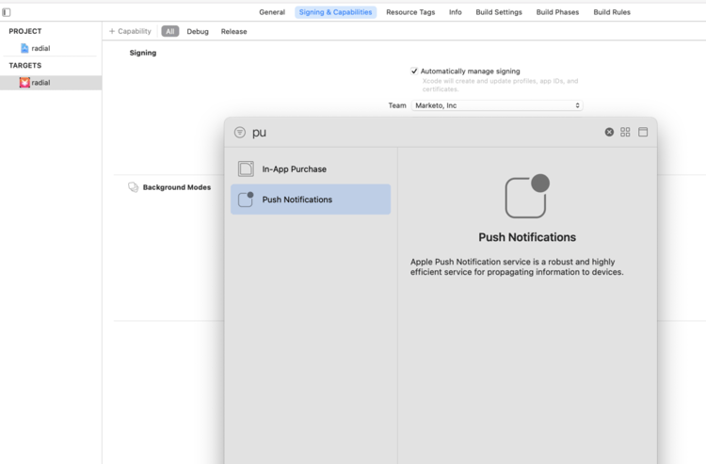This screenshot has height=464, width=706.
Task: Select the Release configuration filter
Action: click(x=233, y=31)
